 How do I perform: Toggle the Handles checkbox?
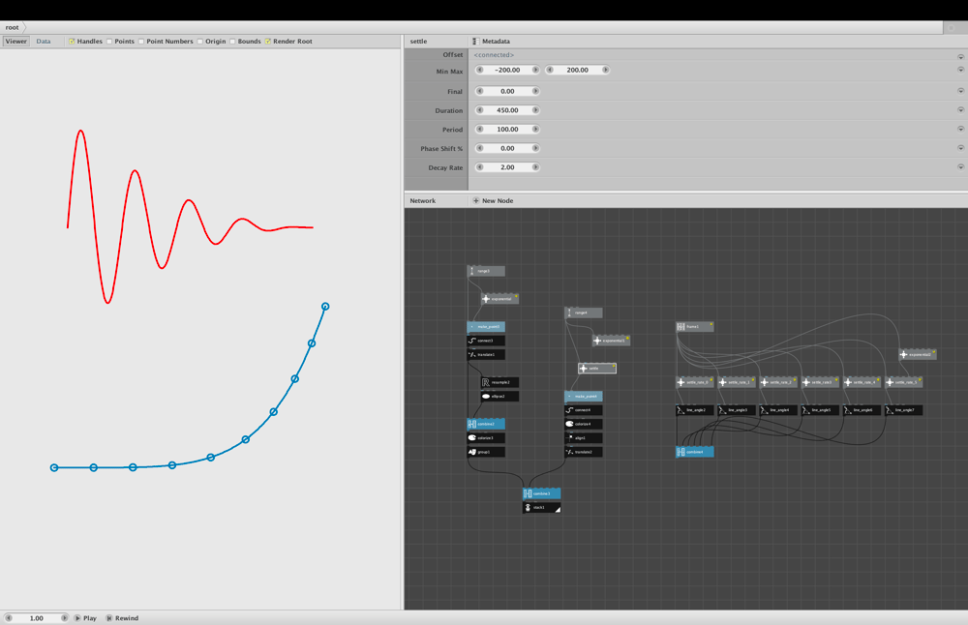[72, 42]
